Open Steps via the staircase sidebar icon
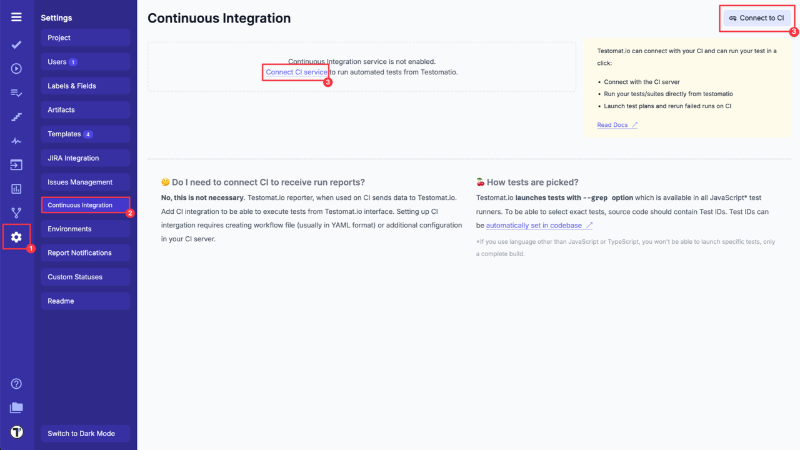The height and width of the screenshot is (450, 800). point(16,117)
